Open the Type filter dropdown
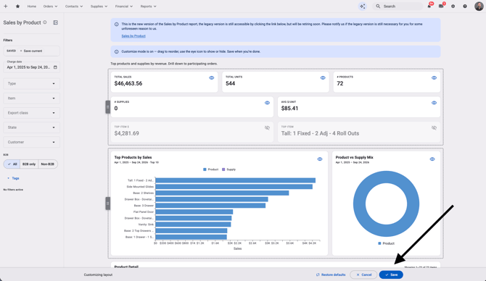Image resolution: width=486 pixels, height=281 pixels. 31,83
